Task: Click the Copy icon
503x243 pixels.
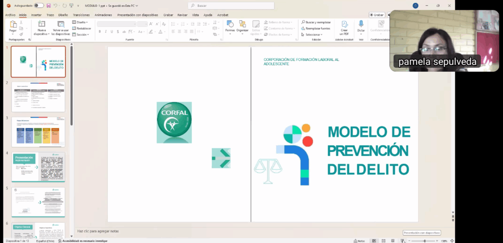Action: tap(22, 29)
